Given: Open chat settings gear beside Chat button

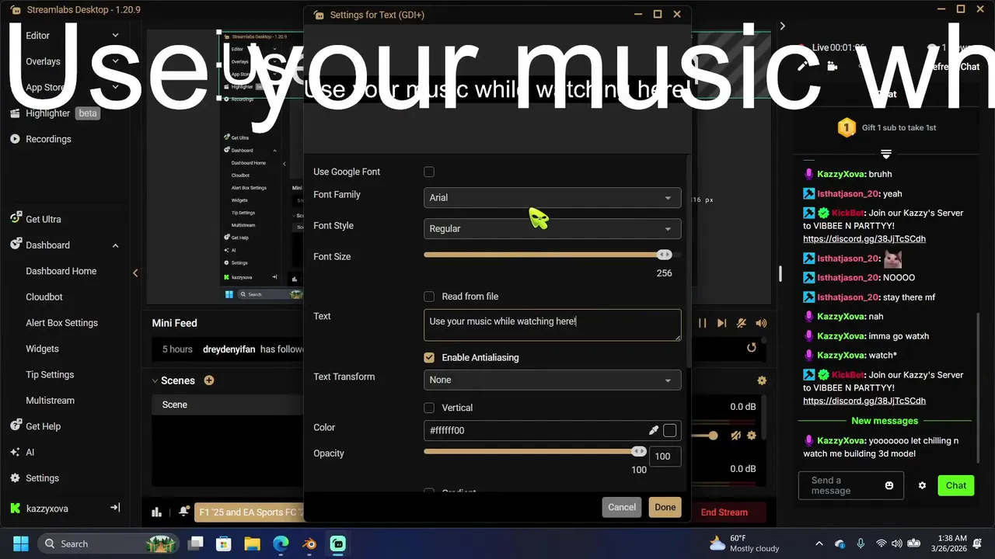Looking at the screenshot, I should [x=922, y=485].
